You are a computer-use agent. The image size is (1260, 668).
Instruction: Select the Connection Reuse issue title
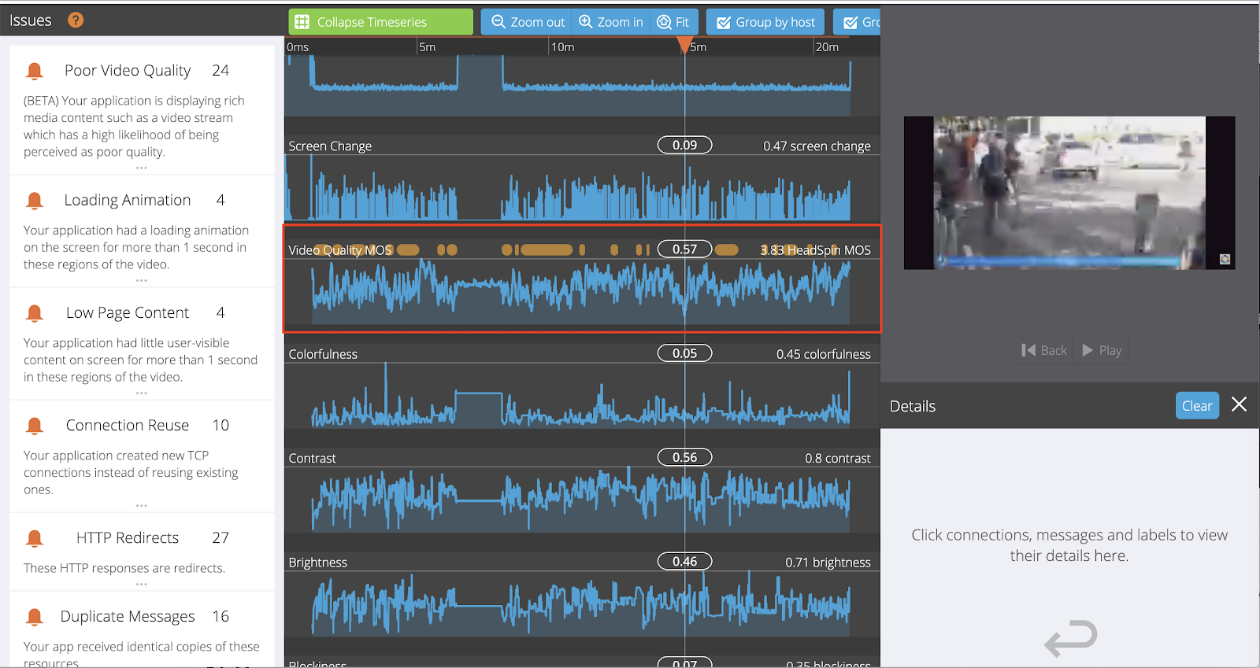(x=128, y=426)
